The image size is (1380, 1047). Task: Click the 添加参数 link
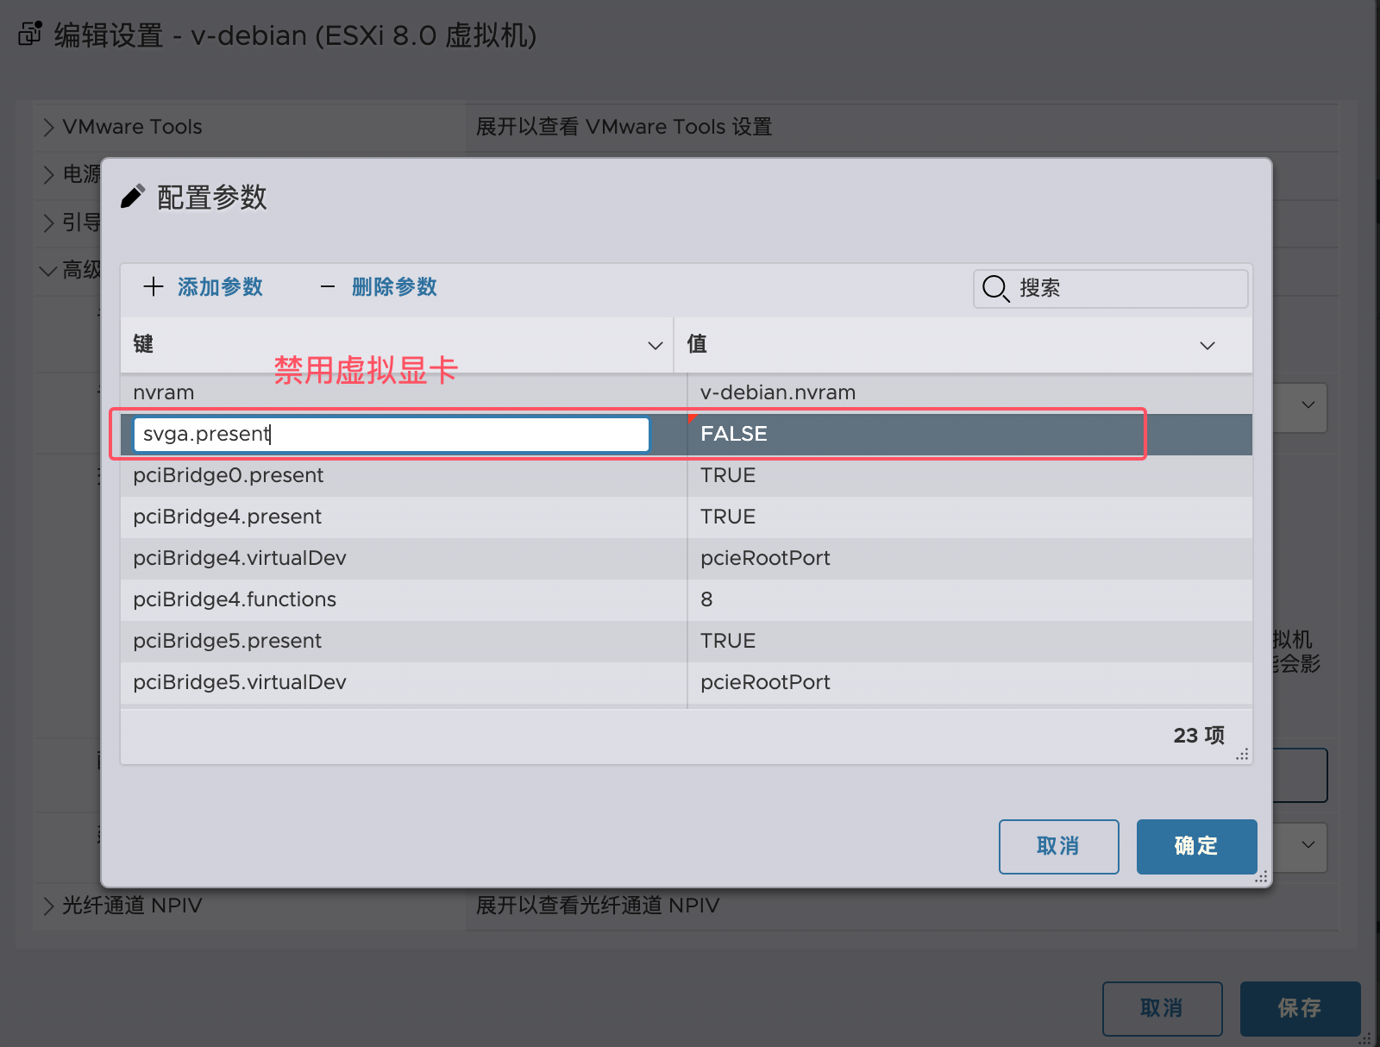pyautogui.click(x=220, y=286)
